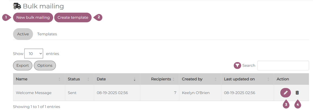Click the trash delete icon in Action column
Image resolution: width=313 pixels, height=112 pixels.
click(x=297, y=93)
